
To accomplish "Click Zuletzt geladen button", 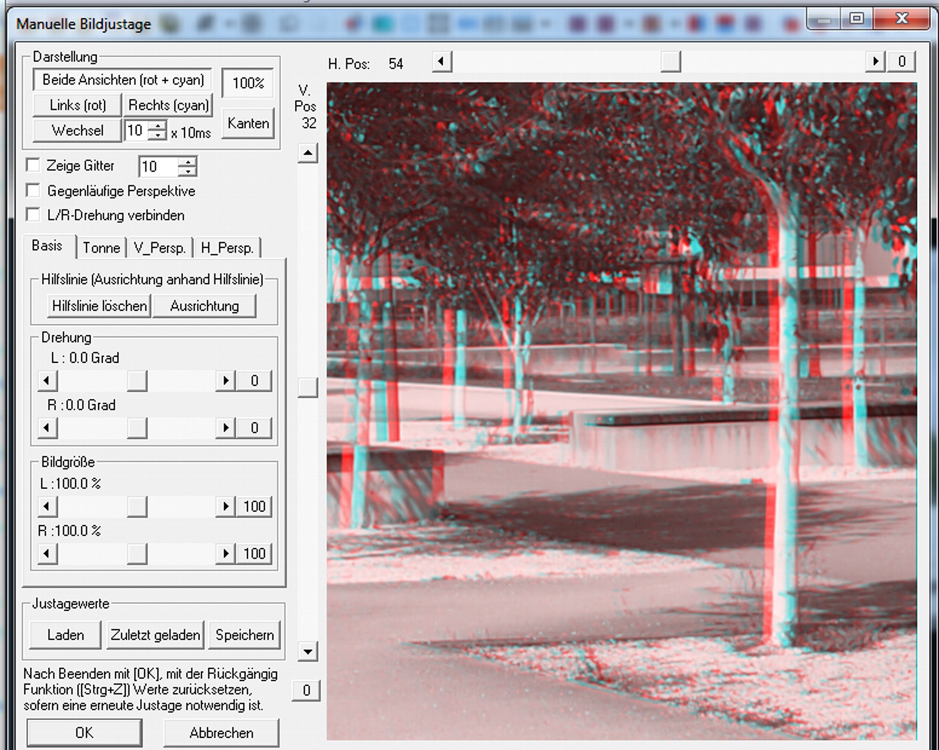I will pos(155,635).
